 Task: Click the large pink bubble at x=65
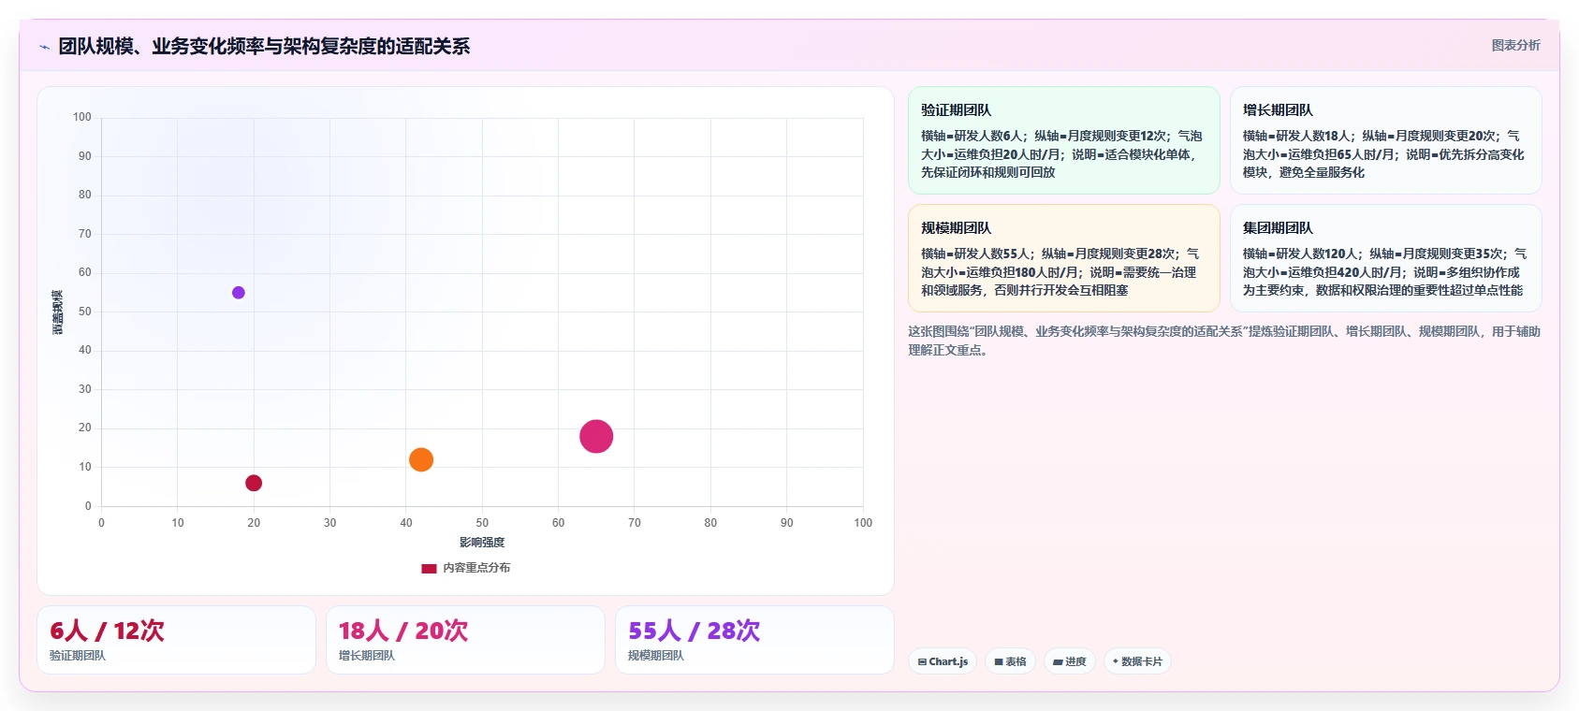(596, 436)
